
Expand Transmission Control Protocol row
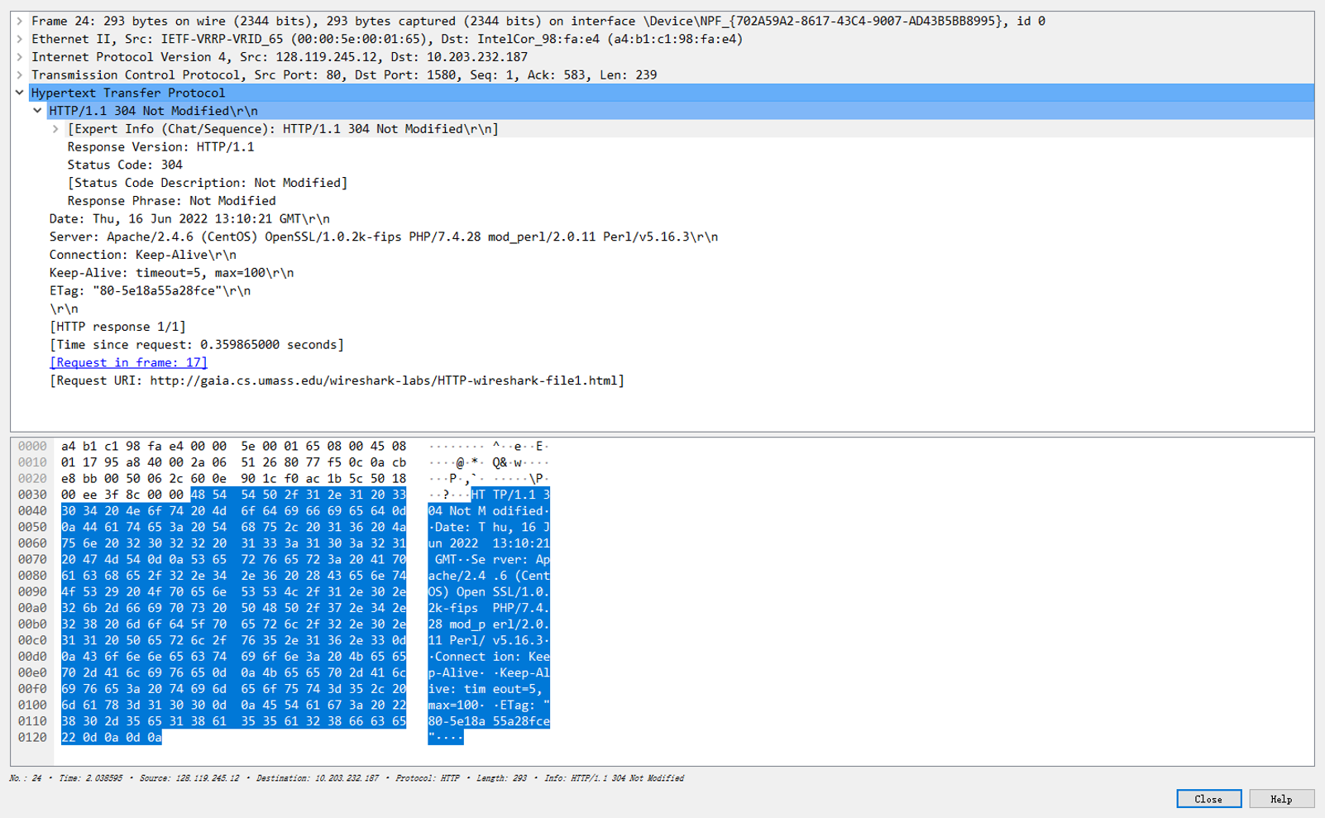click(20, 75)
